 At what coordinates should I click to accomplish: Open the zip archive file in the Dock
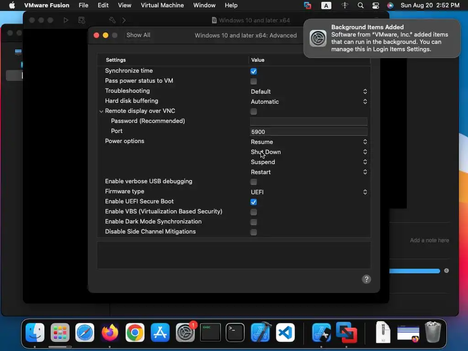(x=383, y=332)
